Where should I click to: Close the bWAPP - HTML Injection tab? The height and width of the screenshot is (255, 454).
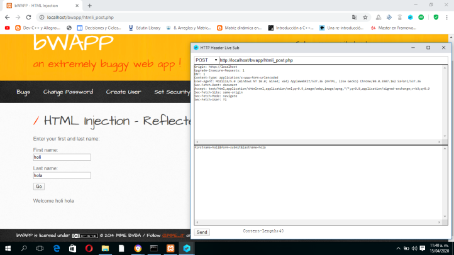tap(77, 6)
